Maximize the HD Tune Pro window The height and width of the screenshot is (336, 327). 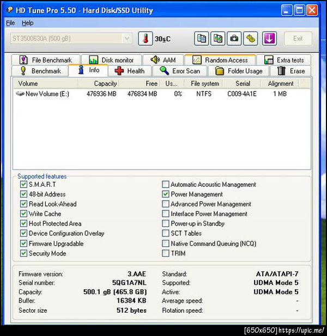pyautogui.click(x=299, y=10)
